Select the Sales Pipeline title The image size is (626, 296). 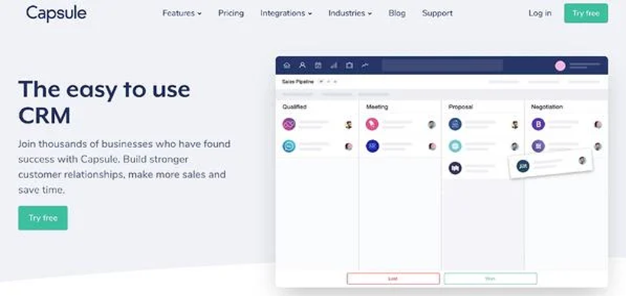tap(297, 82)
